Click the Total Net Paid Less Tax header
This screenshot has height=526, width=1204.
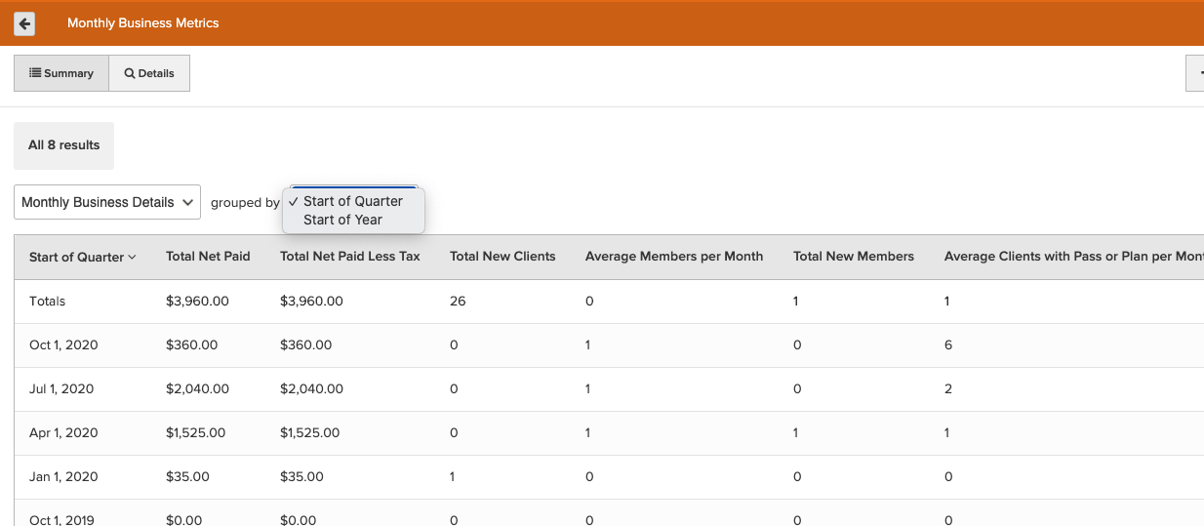[349, 257]
